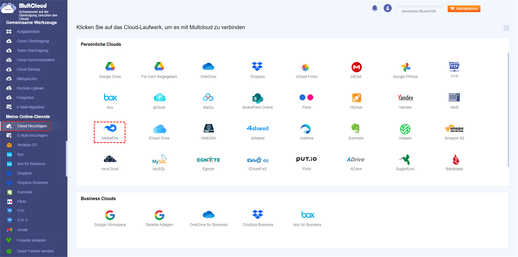Pick SugarSync
Viewport: 518px width, 257px height.
coord(405,159)
